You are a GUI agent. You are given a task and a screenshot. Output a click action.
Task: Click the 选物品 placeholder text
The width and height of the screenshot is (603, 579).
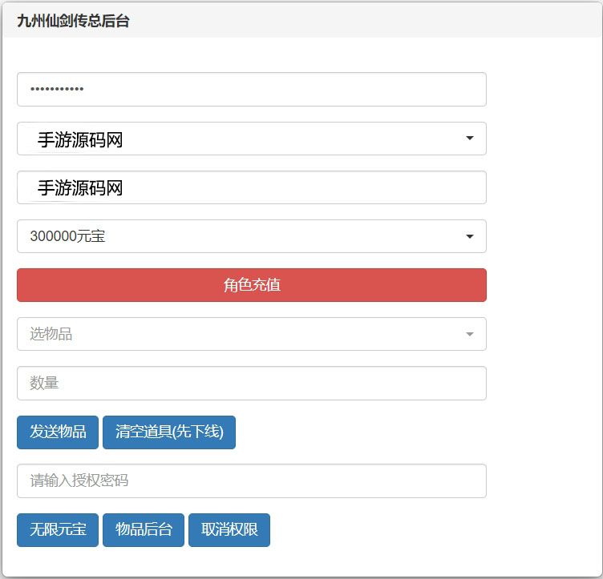coord(51,334)
